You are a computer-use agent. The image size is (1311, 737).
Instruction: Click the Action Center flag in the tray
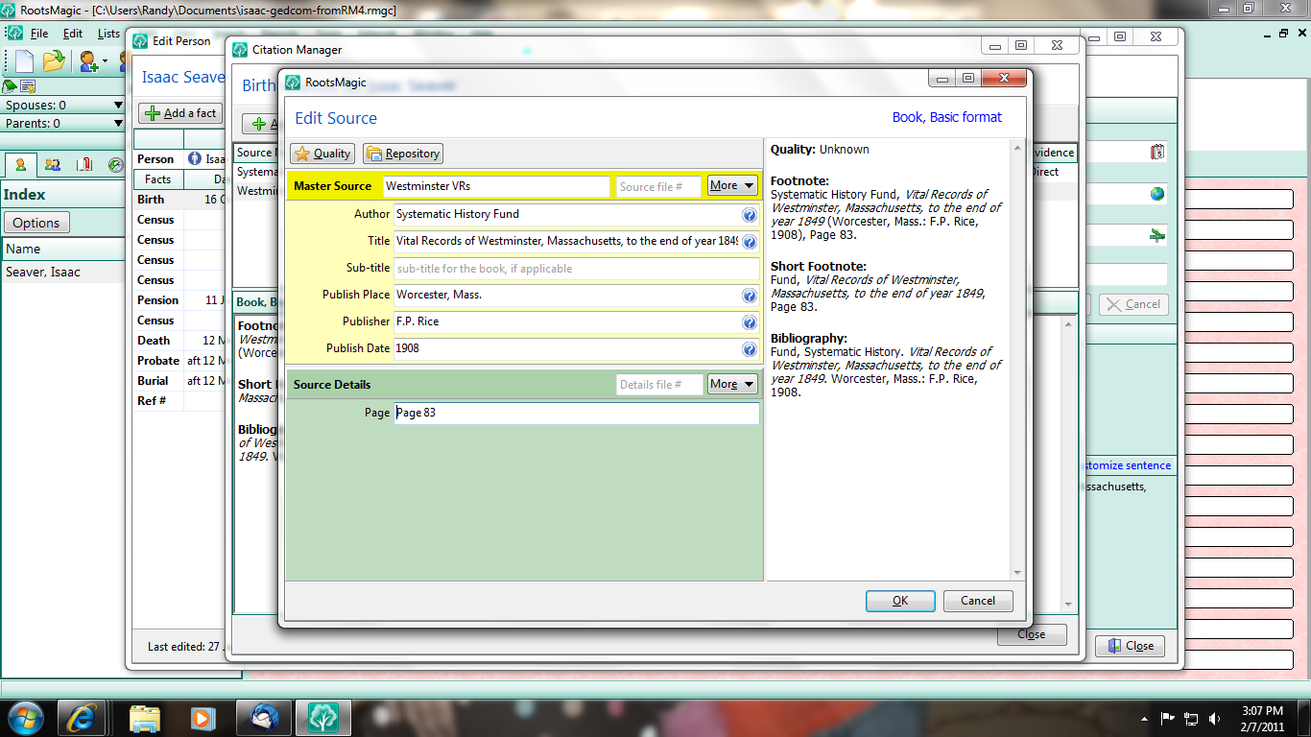click(1168, 719)
